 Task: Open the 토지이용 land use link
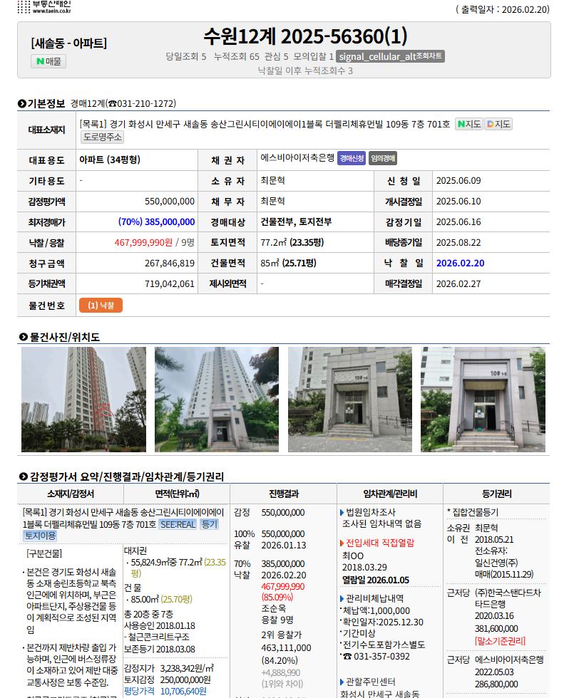tap(40, 536)
